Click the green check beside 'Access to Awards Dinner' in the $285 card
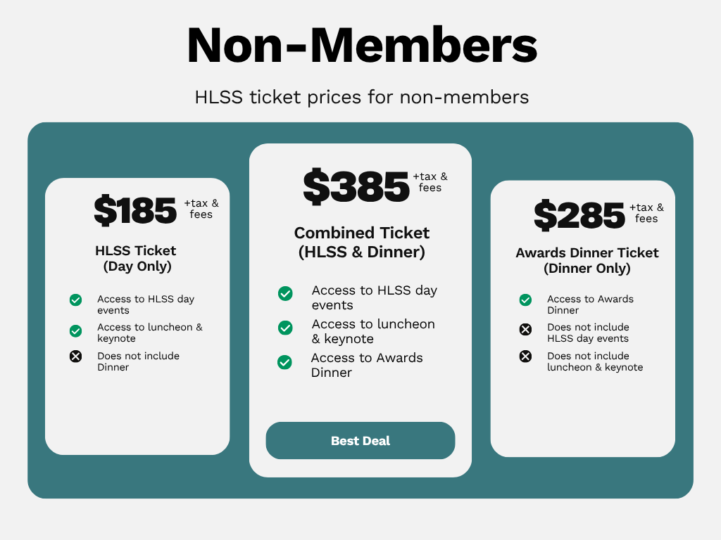Viewport: 721px width, 540px height. pyautogui.click(x=525, y=300)
